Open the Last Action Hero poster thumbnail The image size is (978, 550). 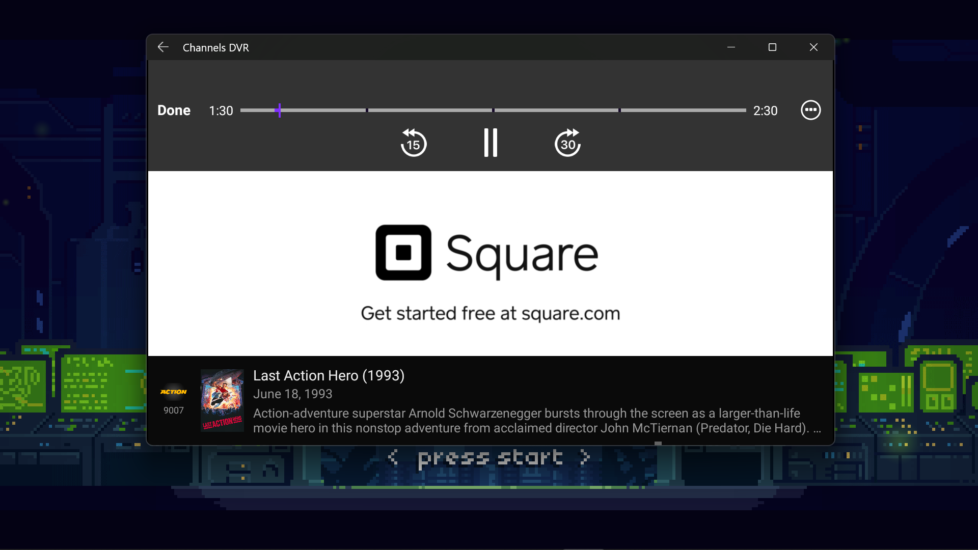point(222,400)
